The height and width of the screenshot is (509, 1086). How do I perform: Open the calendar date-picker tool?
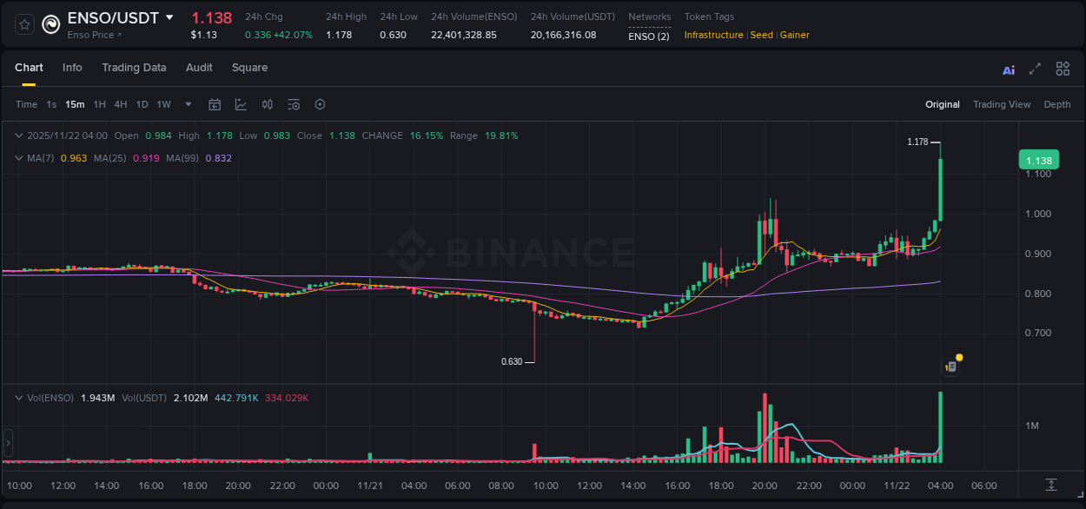(215, 104)
